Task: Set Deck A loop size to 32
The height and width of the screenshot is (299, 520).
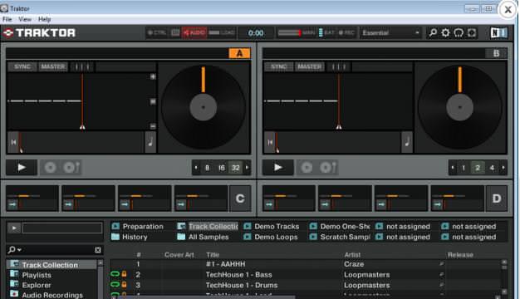Action: [235, 168]
